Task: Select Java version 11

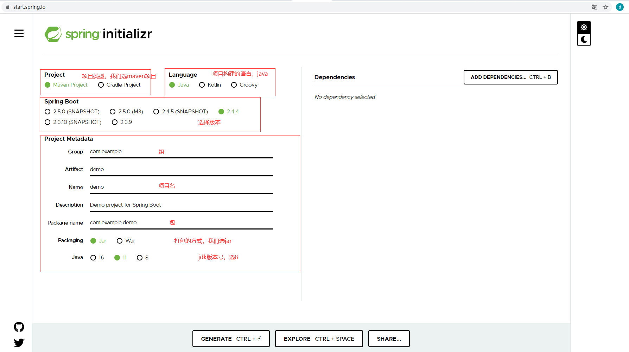Action: tap(121, 258)
